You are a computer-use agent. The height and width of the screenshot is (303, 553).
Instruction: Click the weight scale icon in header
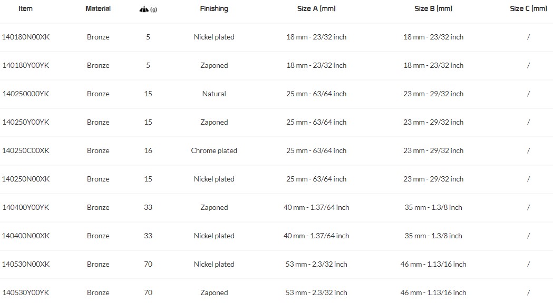[x=144, y=9]
